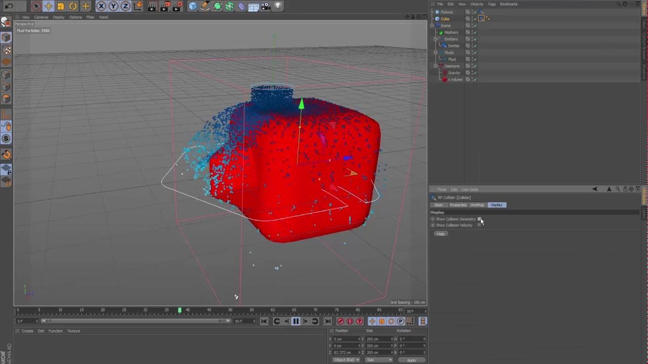This screenshot has height=364, width=648.
Task: Activate the Rotate tool
Action: tap(73, 6)
